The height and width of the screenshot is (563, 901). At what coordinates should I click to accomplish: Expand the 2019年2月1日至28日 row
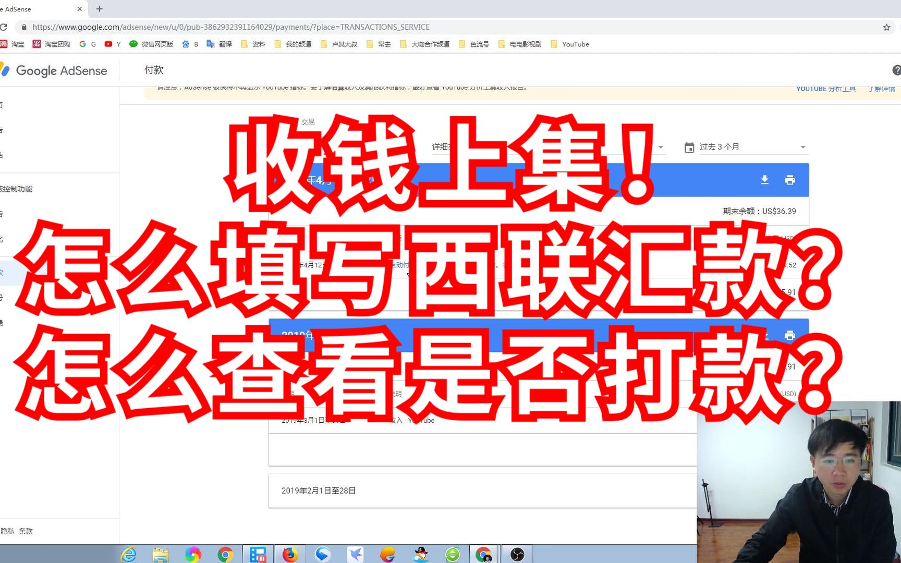[482, 491]
